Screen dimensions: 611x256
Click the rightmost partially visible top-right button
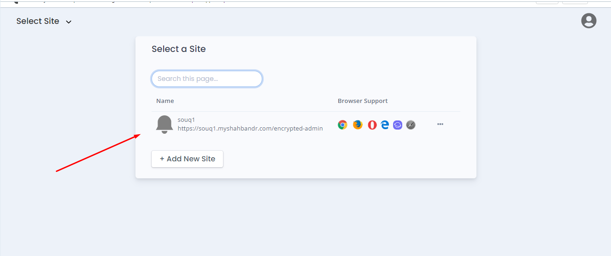pyautogui.click(x=575, y=2)
